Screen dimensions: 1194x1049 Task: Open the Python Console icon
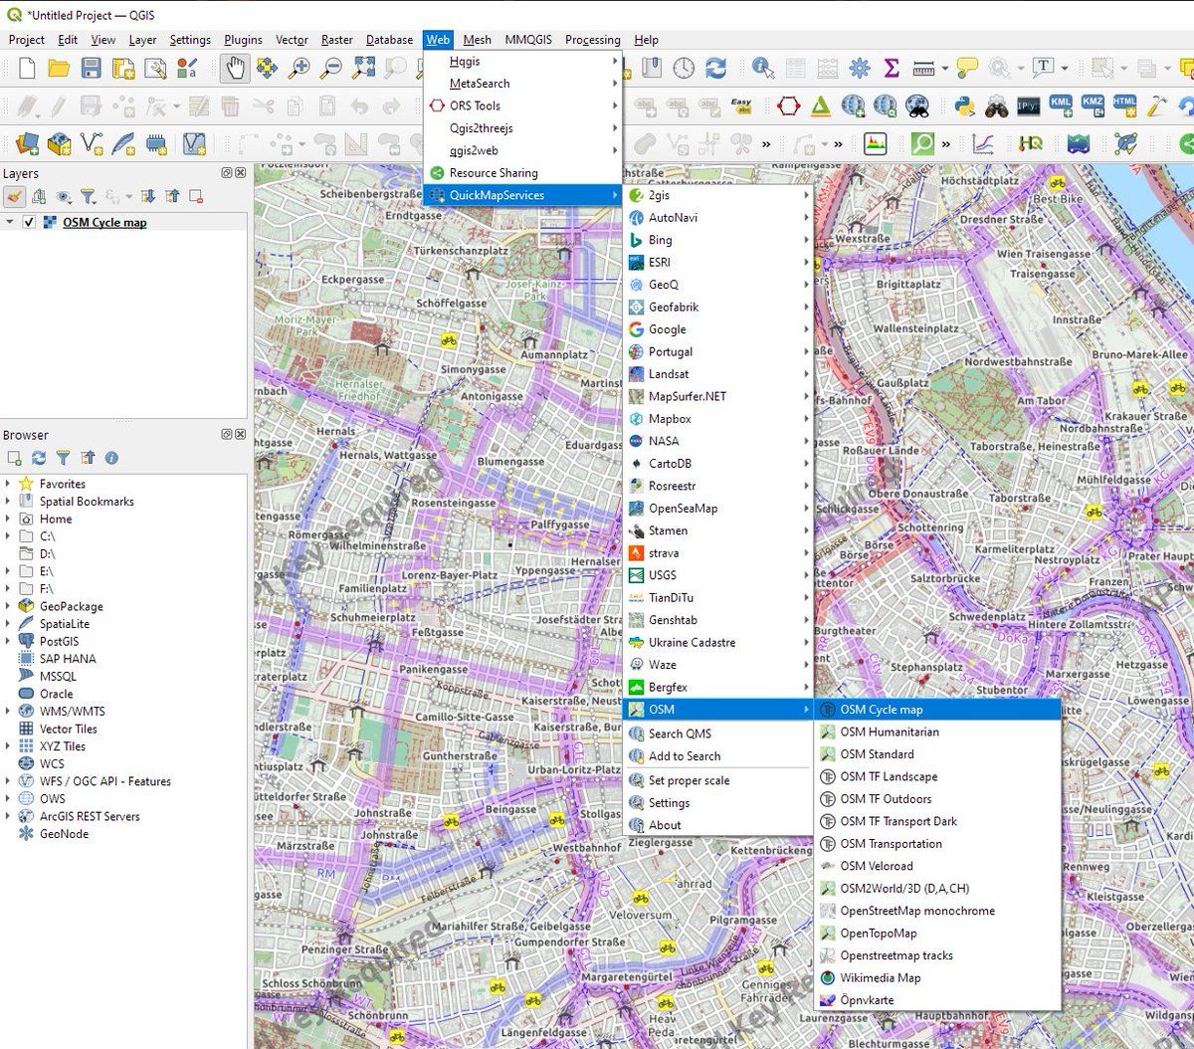pyautogui.click(x=964, y=105)
